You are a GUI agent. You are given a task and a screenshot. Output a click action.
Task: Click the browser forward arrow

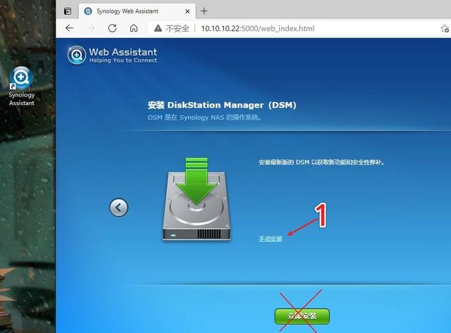pyautogui.click(x=91, y=28)
